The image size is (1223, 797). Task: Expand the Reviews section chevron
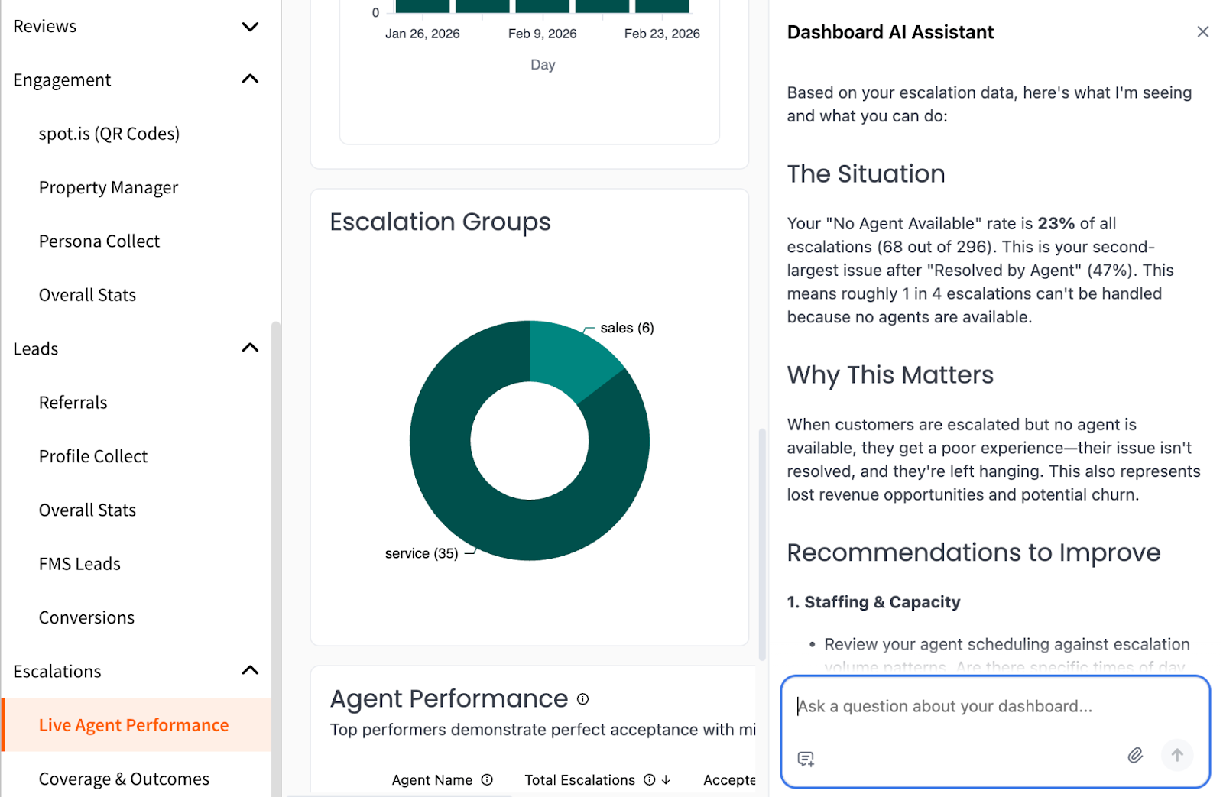250,27
